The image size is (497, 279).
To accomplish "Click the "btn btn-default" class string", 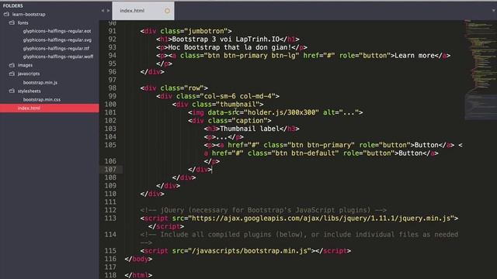I will pyautogui.click(x=307, y=153).
